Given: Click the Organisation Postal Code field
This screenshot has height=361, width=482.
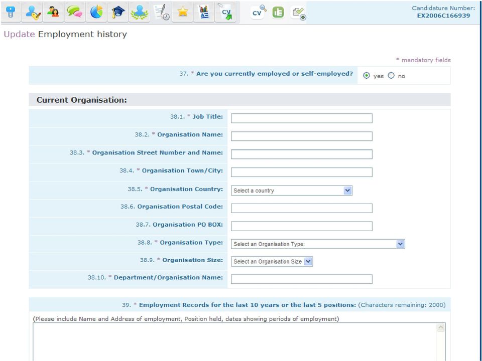Looking at the screenshot, I should pyautogui.click(x=302, y=208).
